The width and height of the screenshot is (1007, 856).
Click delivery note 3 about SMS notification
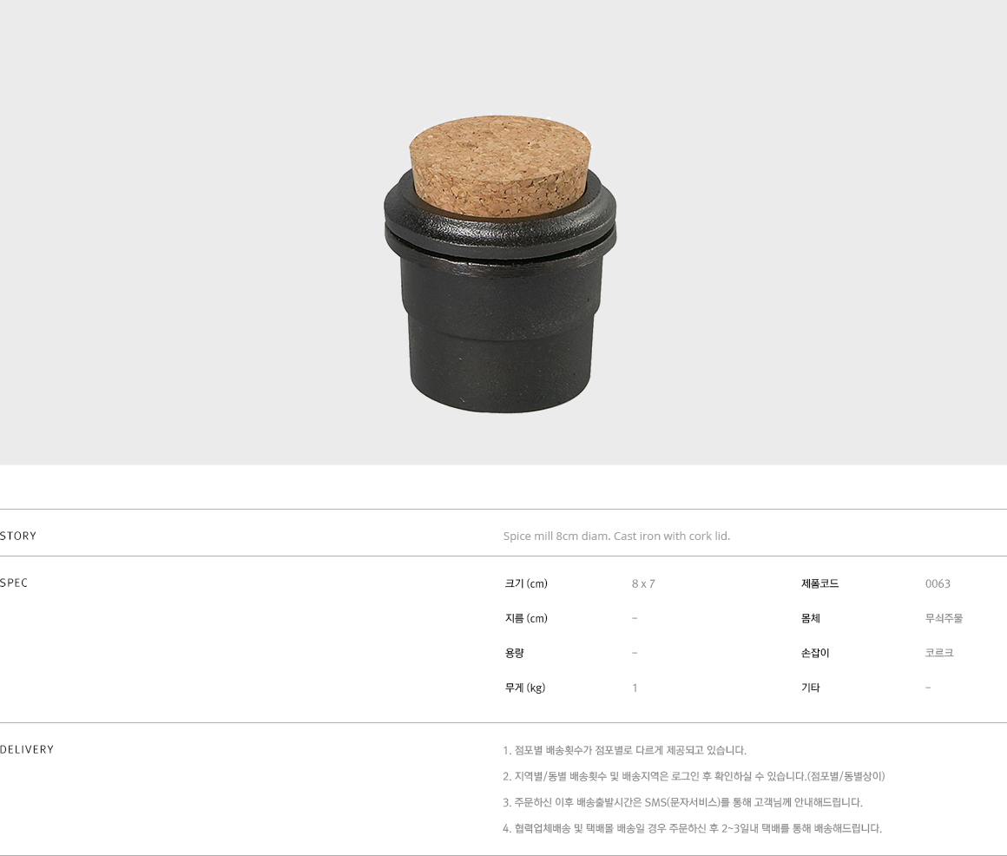(682, 802)
